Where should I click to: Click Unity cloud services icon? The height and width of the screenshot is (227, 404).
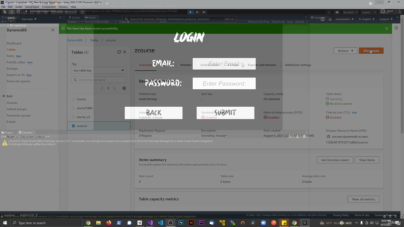tap(336, 12)
